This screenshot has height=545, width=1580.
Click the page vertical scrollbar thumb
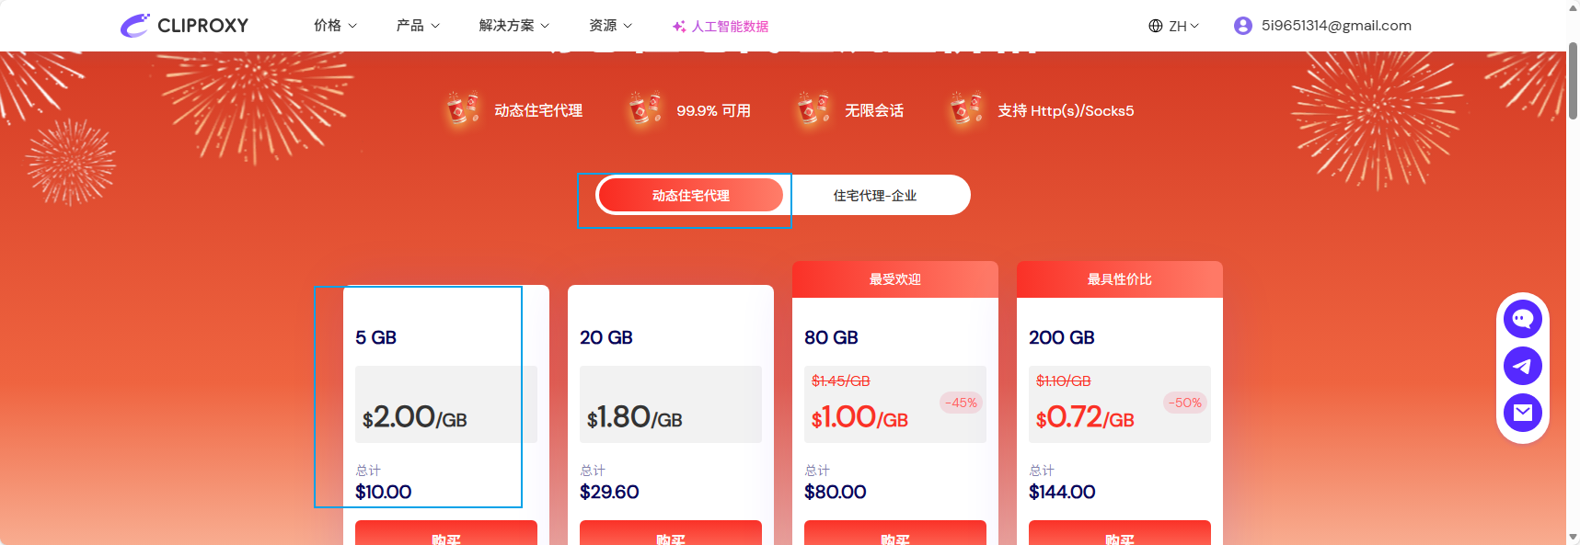pyautogui.click(x=1573, y=81)
